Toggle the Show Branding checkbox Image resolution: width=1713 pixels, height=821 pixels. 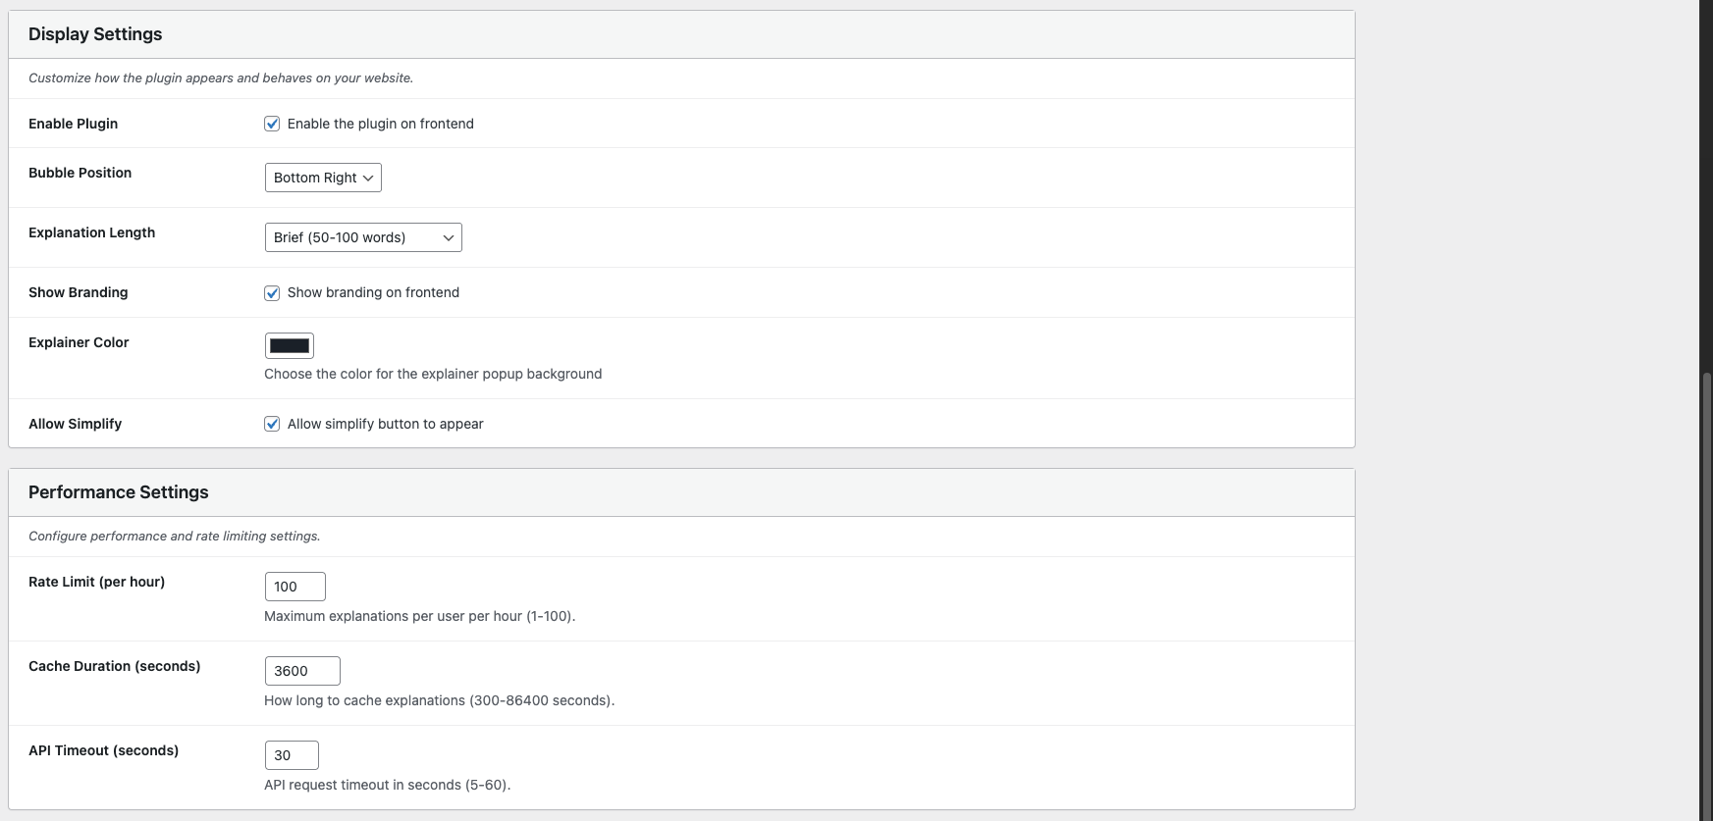272,292
